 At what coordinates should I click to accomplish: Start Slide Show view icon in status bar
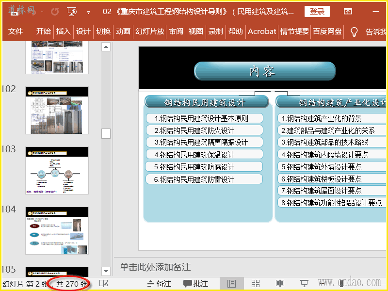[x=304, y=284]
